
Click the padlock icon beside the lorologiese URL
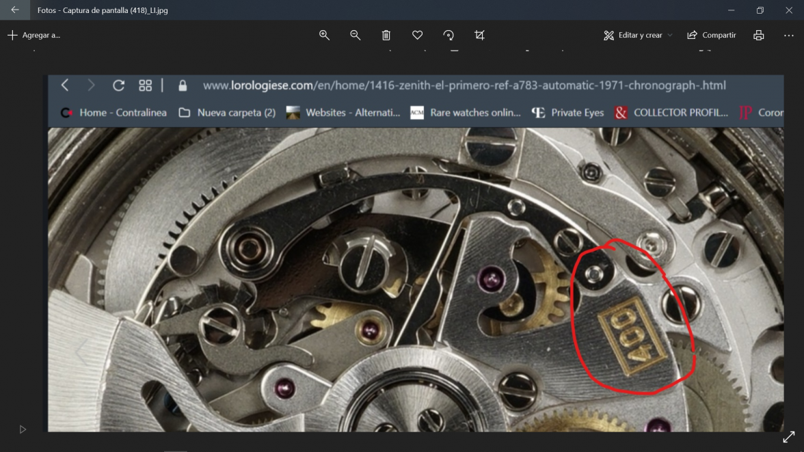[182, 85]
